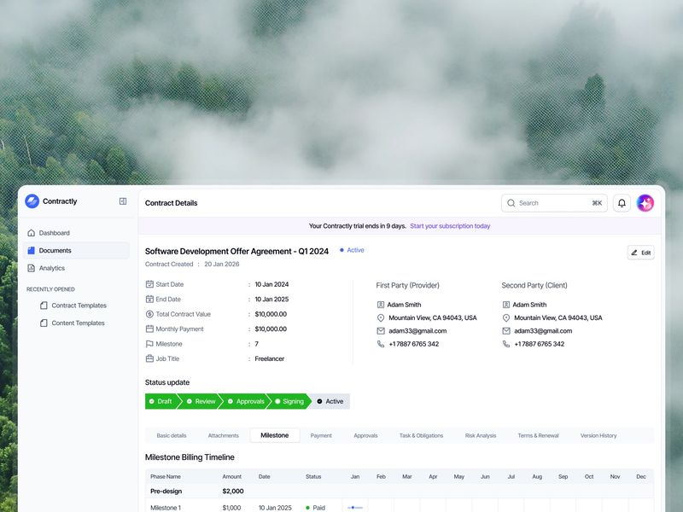Screen dimensions: 683x512
Task: Focus the Search input field
Action: (x=554, y=203)
